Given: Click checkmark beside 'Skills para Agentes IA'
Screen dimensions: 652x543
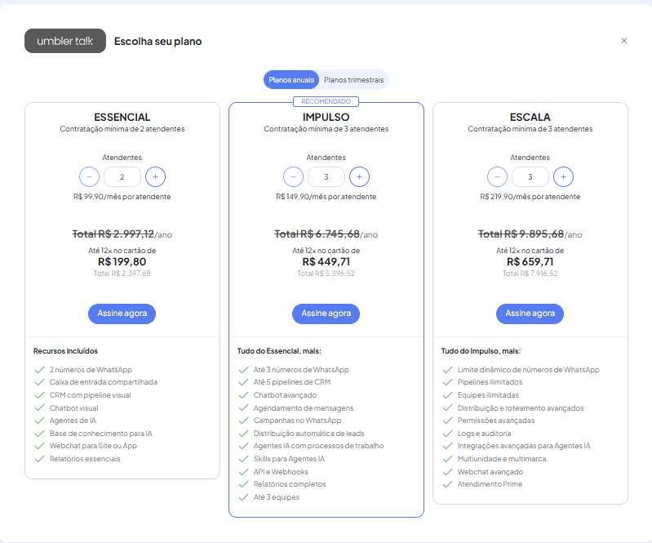Looking at the screenshot, I should click(x=244, y=459).
